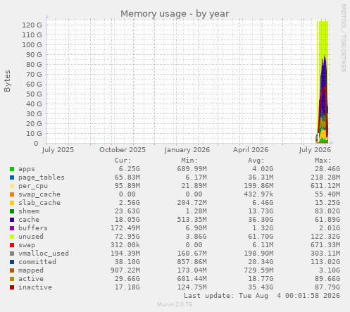350x312 pixels.
Task: Click the 'Last update' timestamp line
Action: point(262,296)
